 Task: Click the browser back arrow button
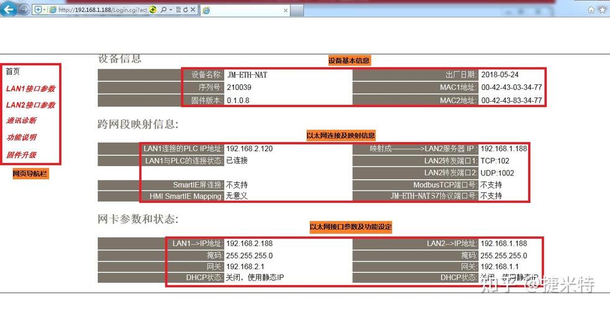(x=9, y=9)
